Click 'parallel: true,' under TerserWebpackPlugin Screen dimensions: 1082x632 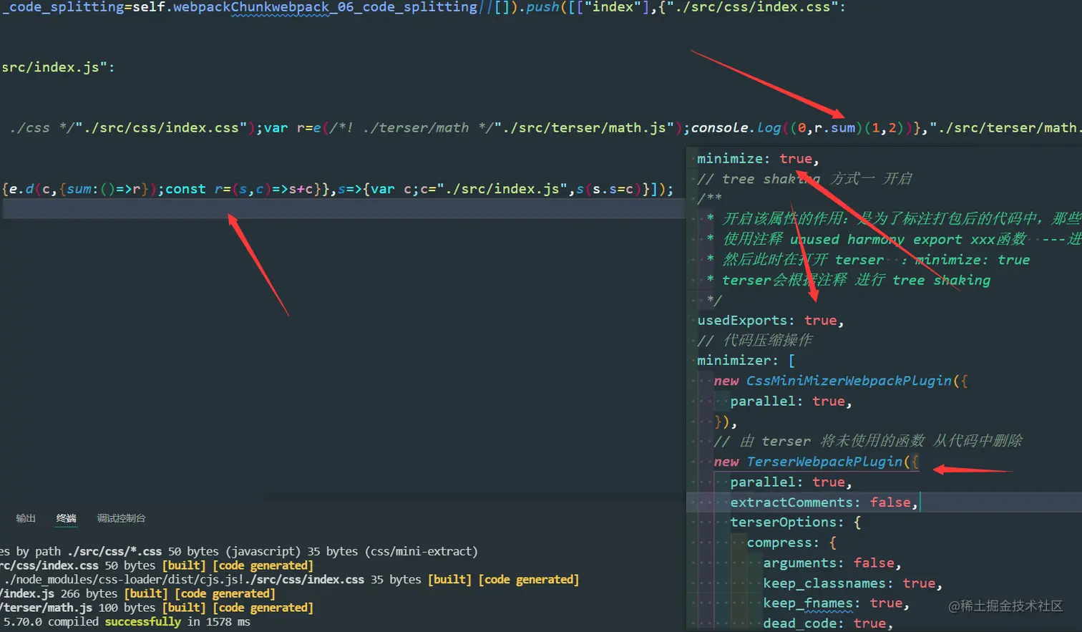click(x=791, y=482)
